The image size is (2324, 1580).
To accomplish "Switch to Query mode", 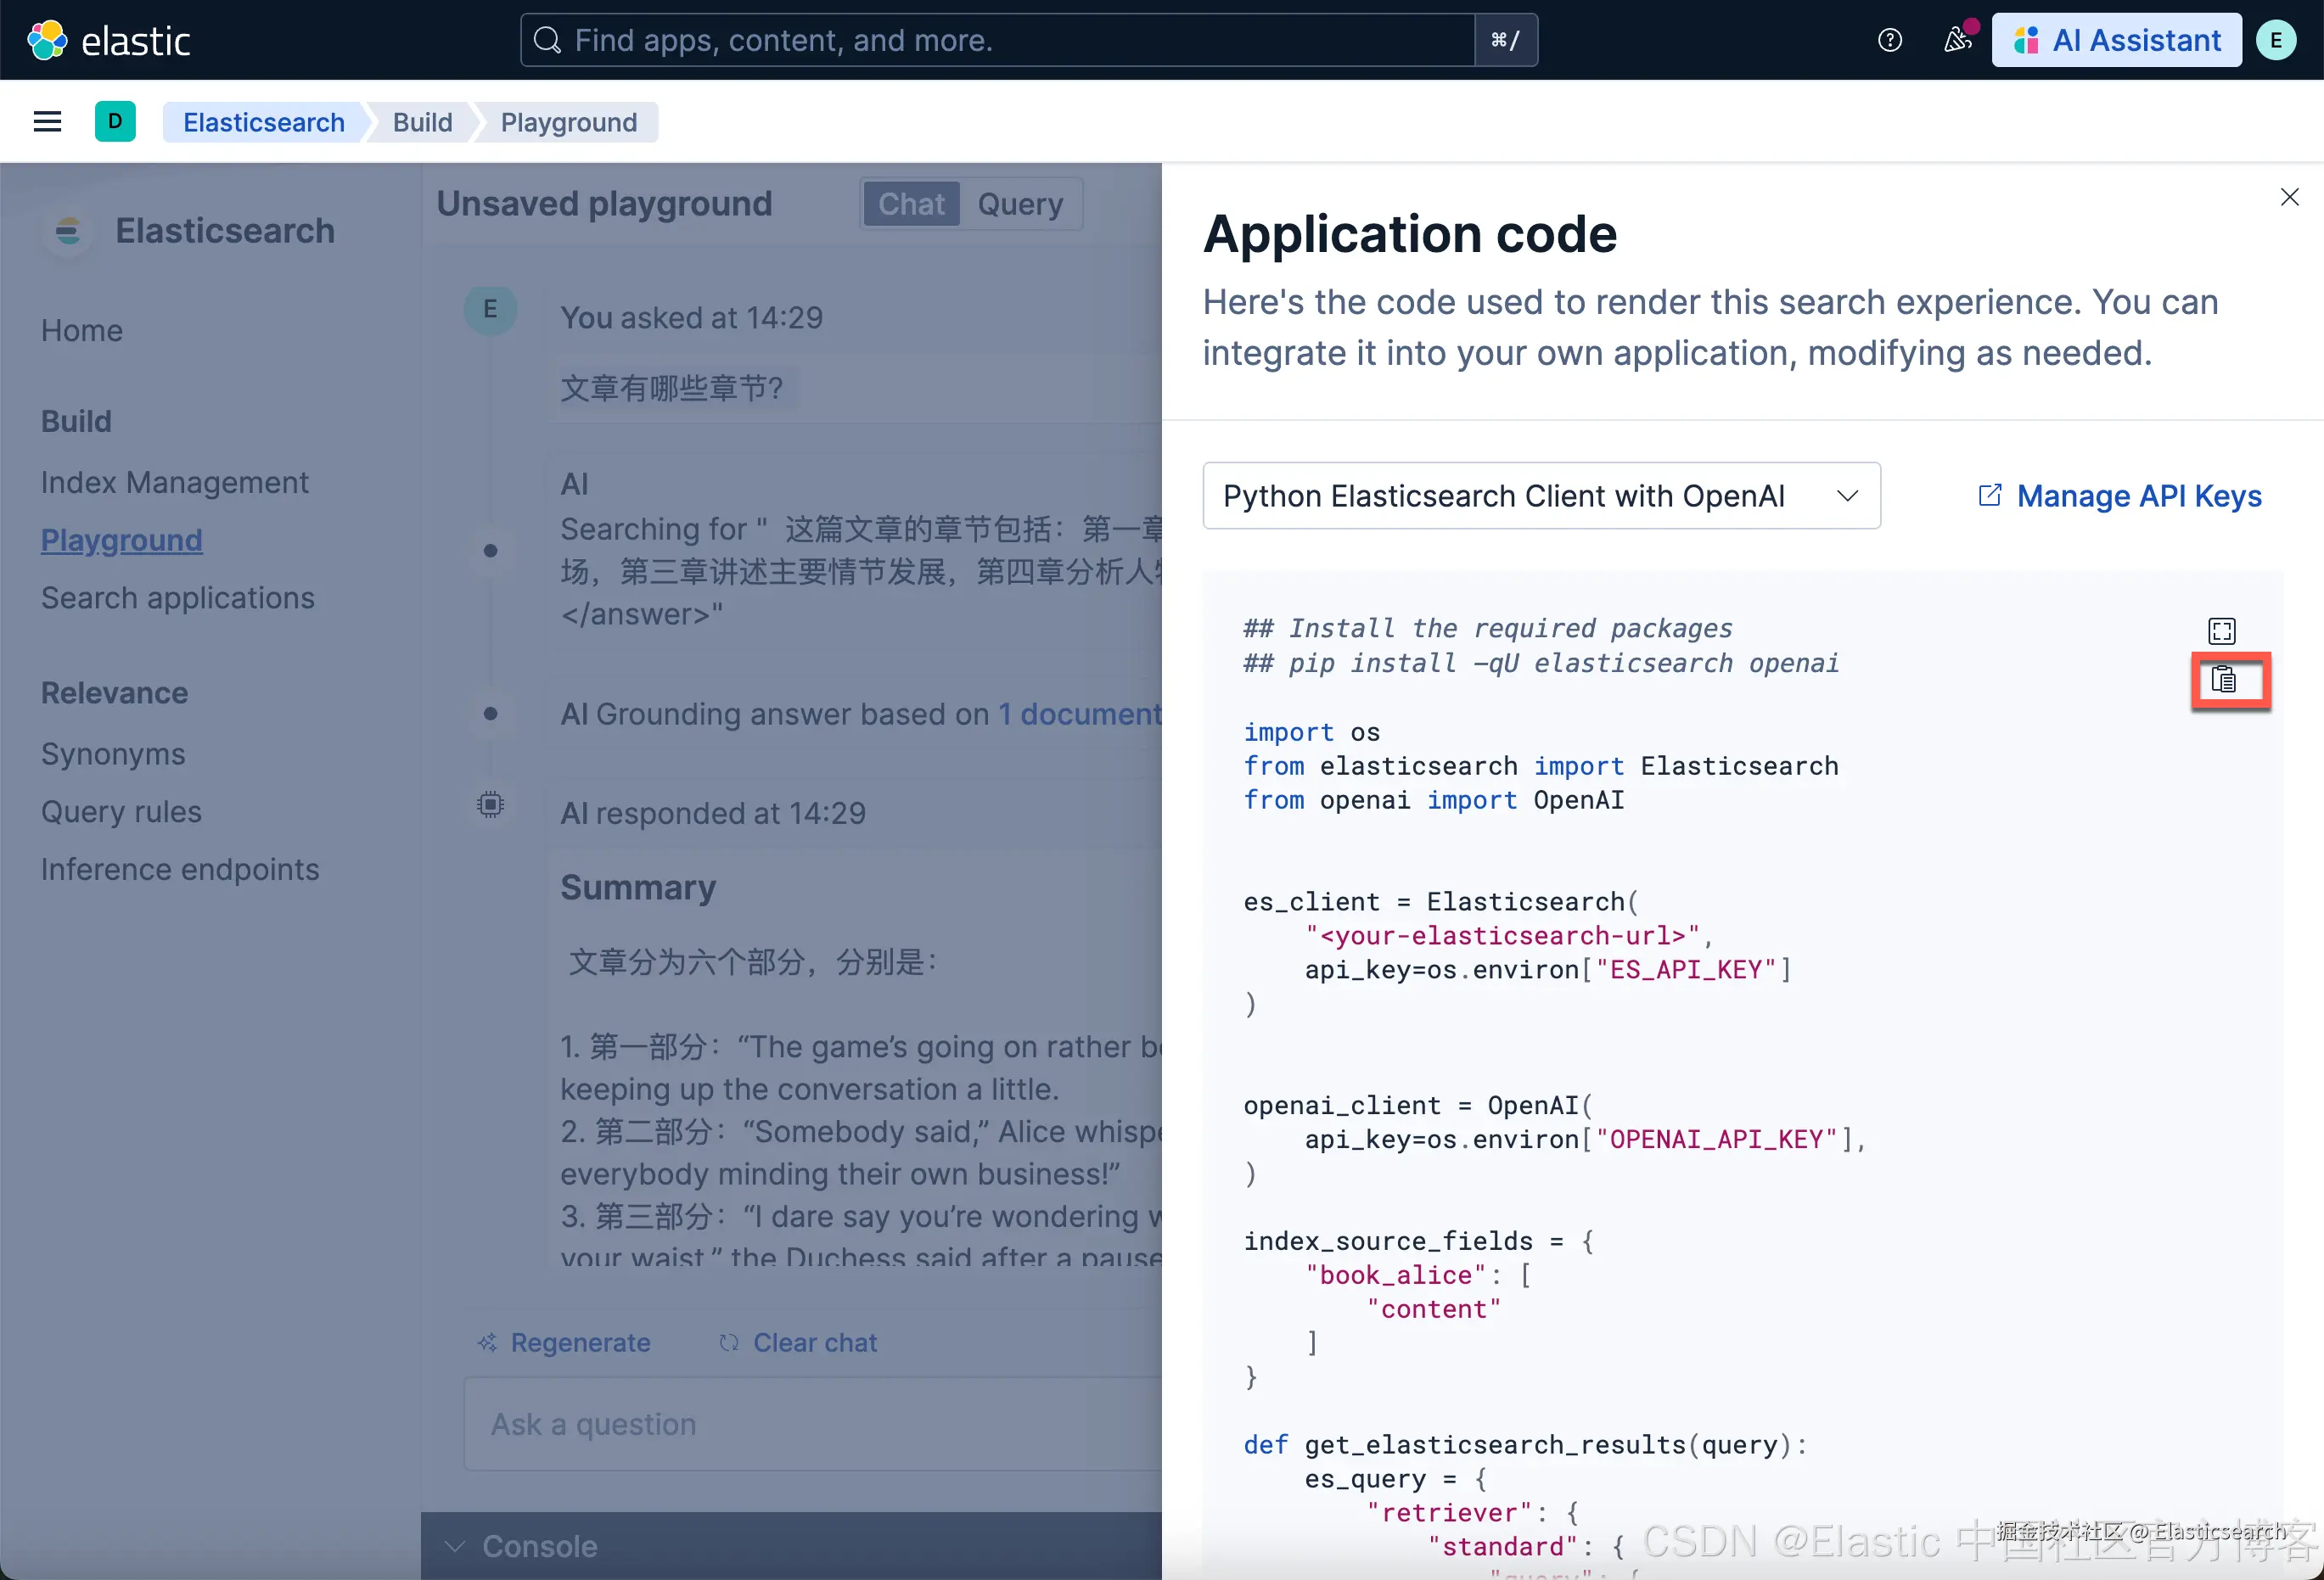I will click(1019, 204).
